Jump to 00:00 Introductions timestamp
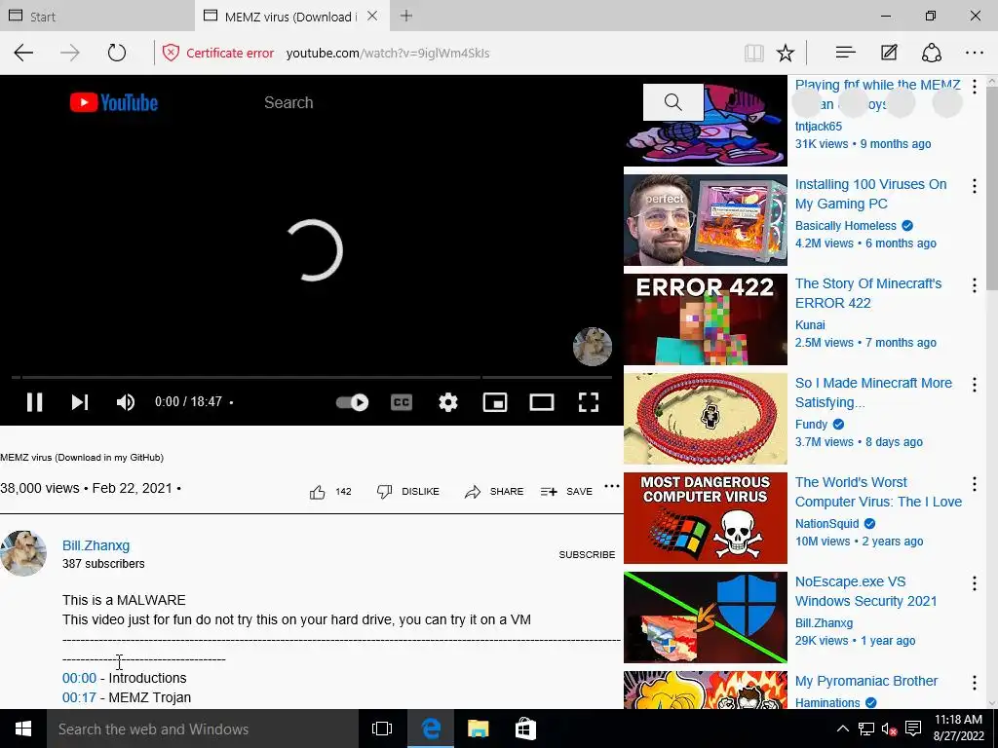 [x=80, y=678]
